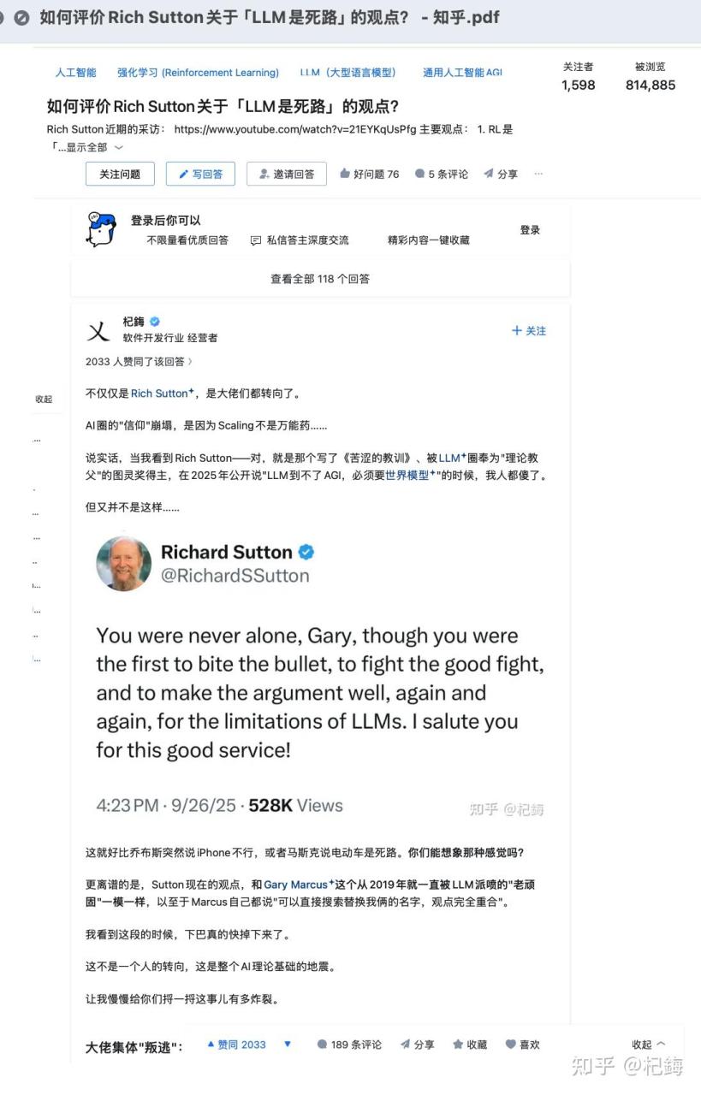Click the pencil icon on 写回答
Image resolution: width=701 pixels, height=1095 pixels.
(183, 175)
